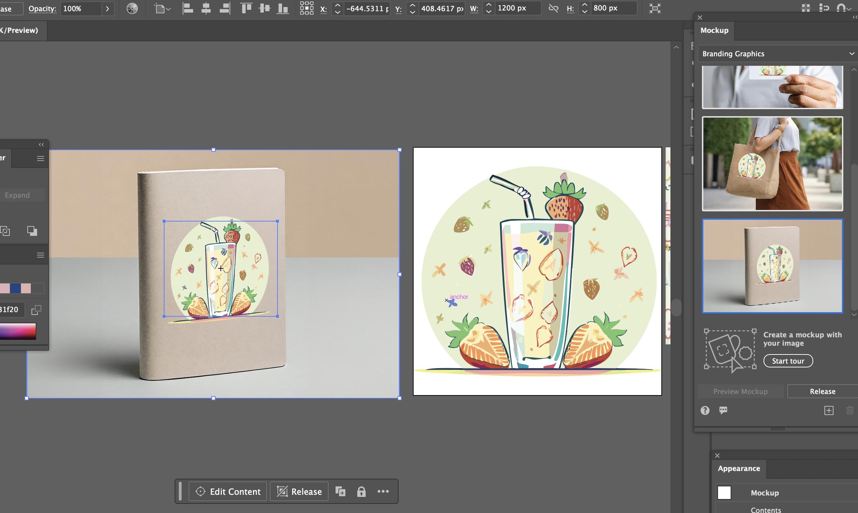Screen dimensions: 858x513
Task: Select horizontal align center icon
Action: pos(206,8)
